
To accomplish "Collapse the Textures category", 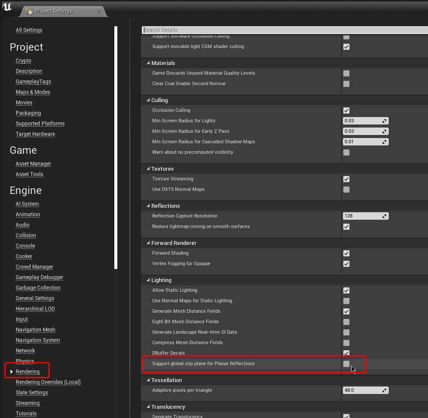I will [x=148, y=169].
